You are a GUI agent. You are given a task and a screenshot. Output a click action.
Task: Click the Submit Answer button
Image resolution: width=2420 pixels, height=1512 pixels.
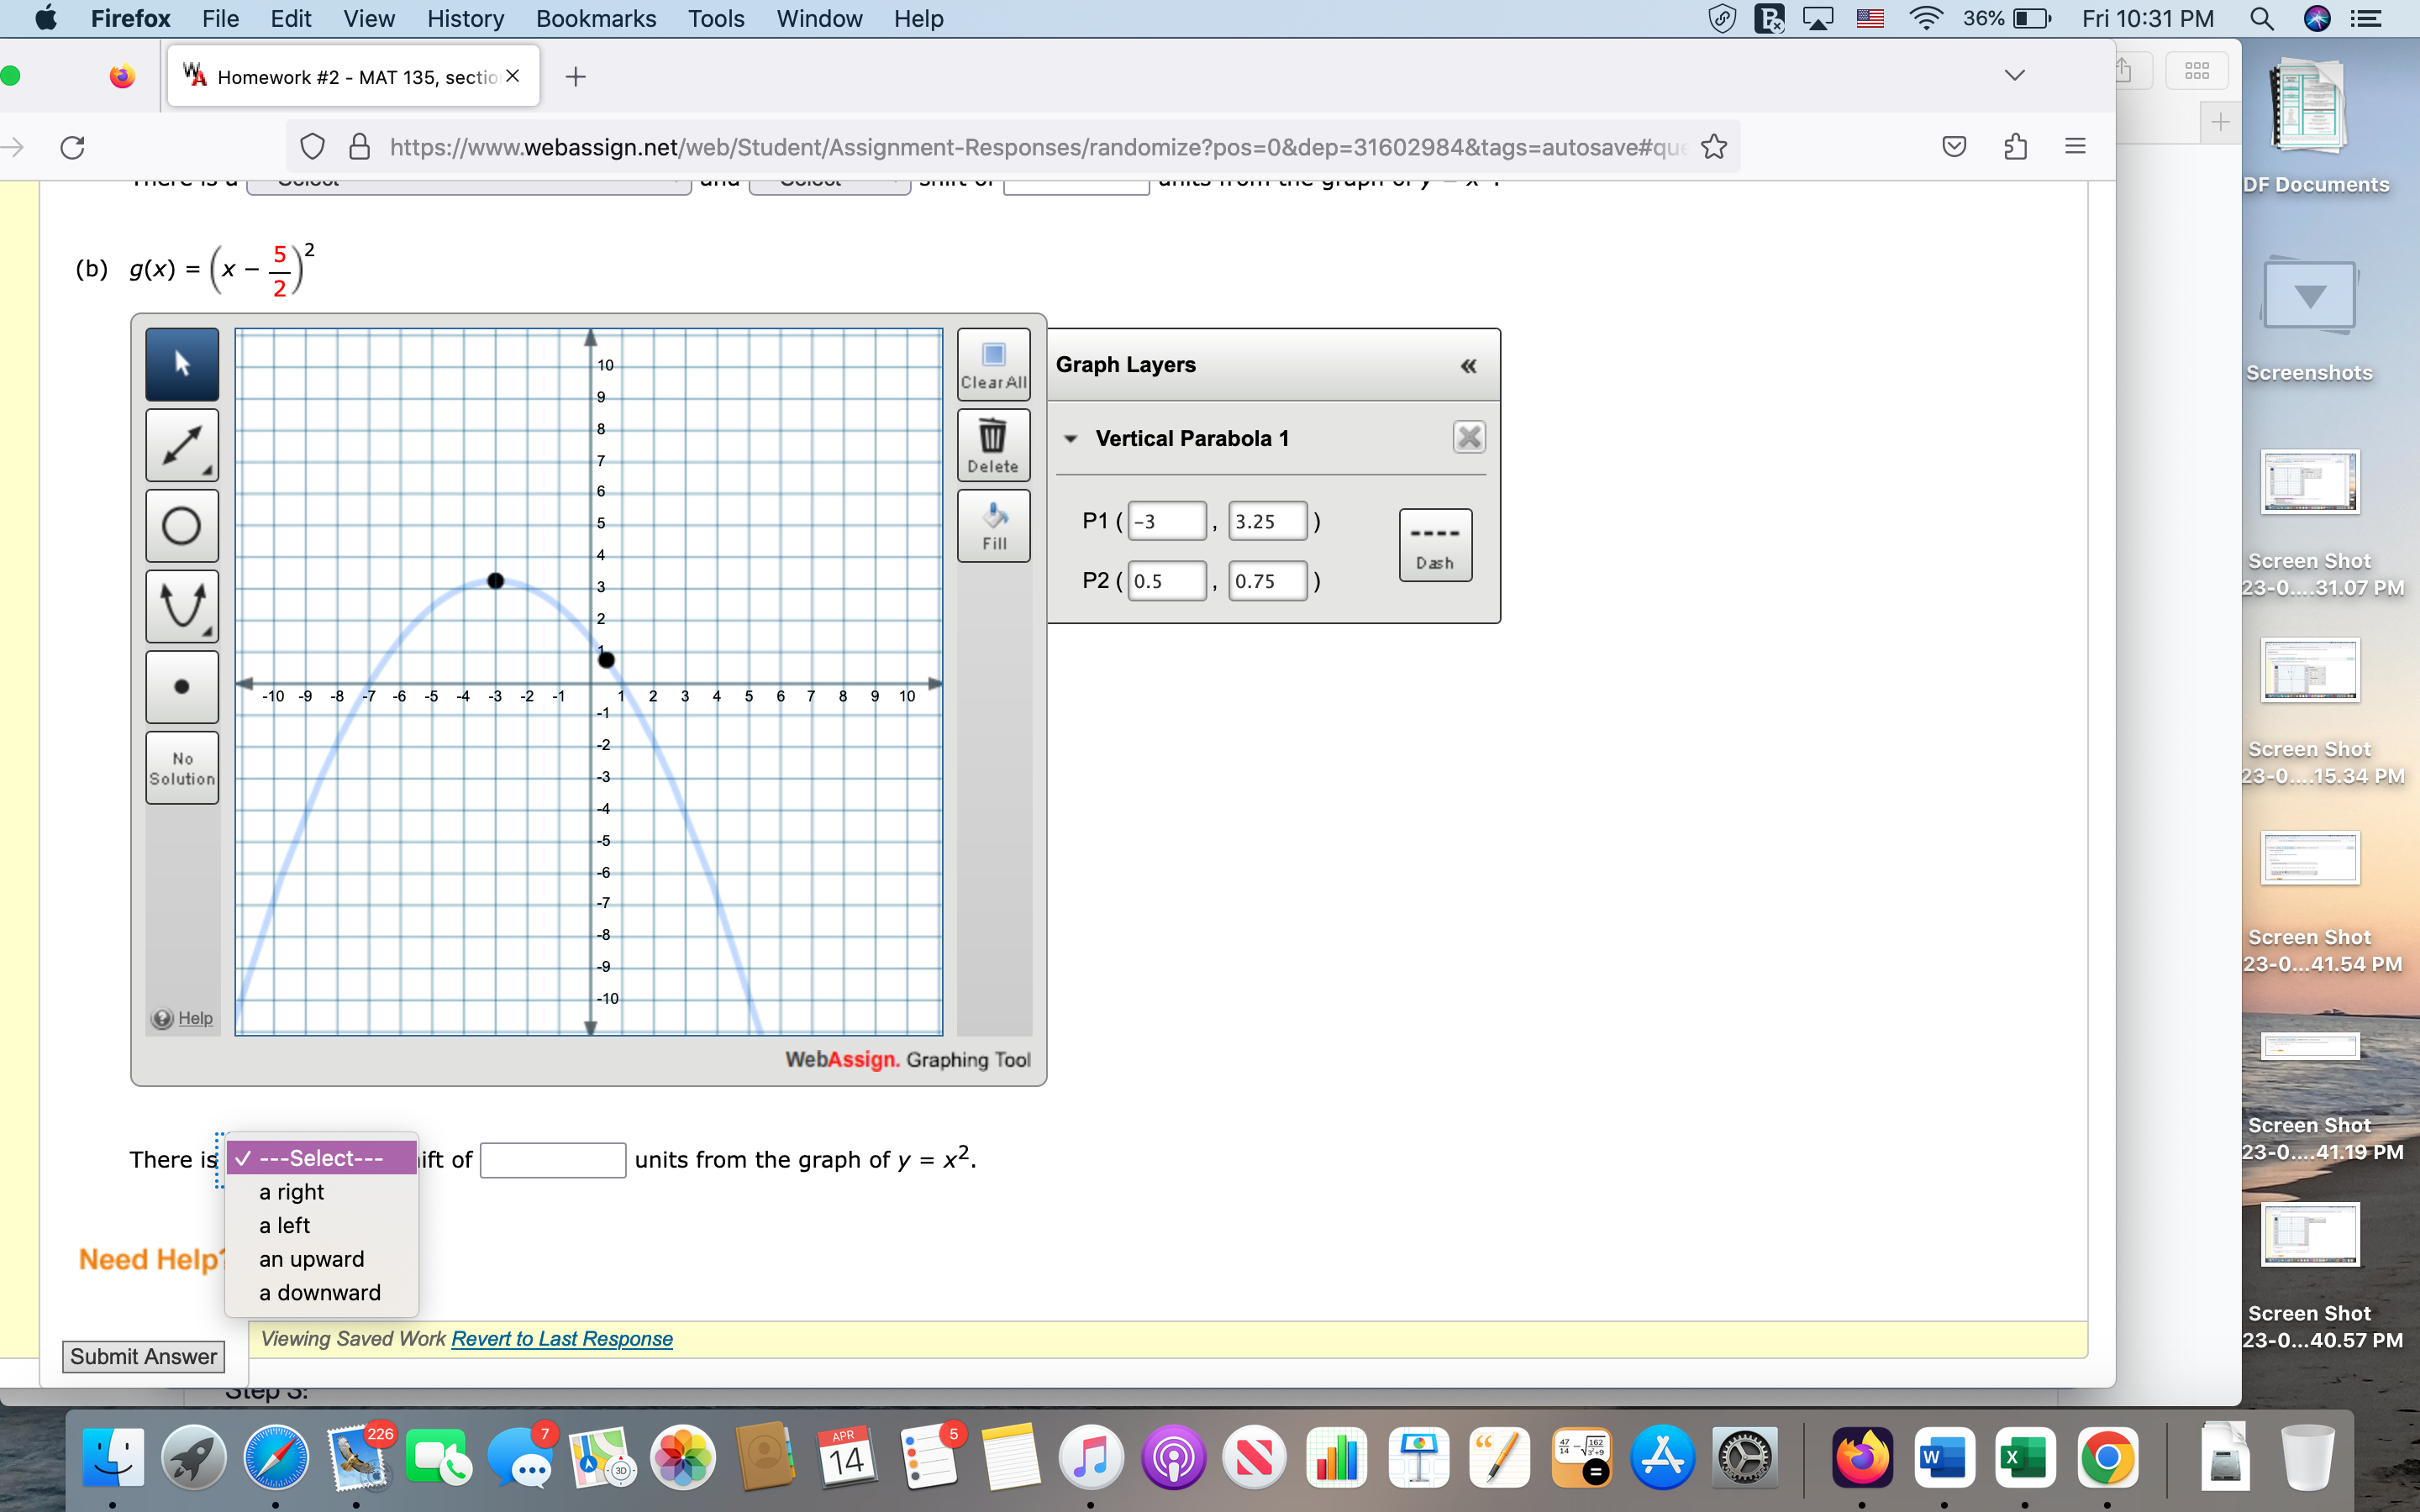click(143, 1356)
